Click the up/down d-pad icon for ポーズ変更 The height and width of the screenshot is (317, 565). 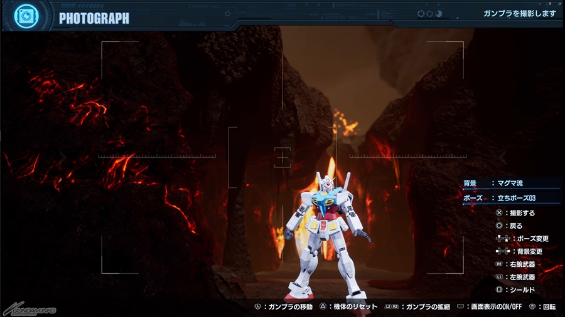click(x=503, y=238)
